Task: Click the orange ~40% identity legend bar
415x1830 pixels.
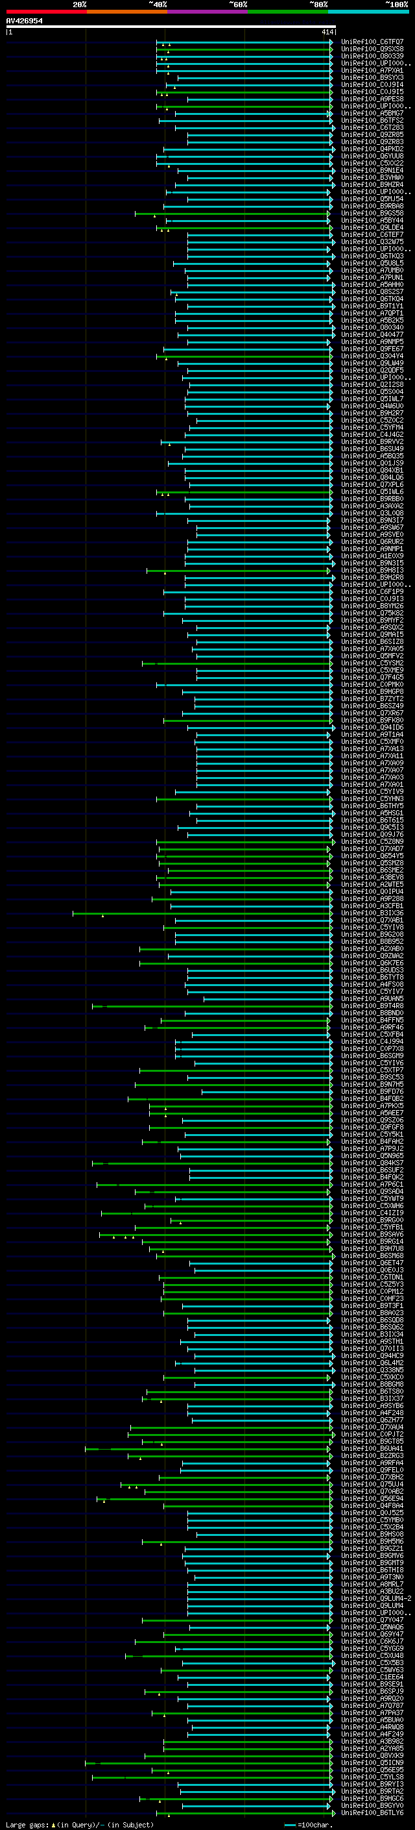Action: pos(127,12)
